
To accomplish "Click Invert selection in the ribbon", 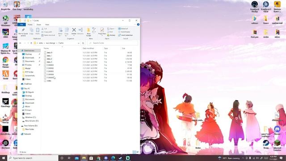I will [126, 35].
